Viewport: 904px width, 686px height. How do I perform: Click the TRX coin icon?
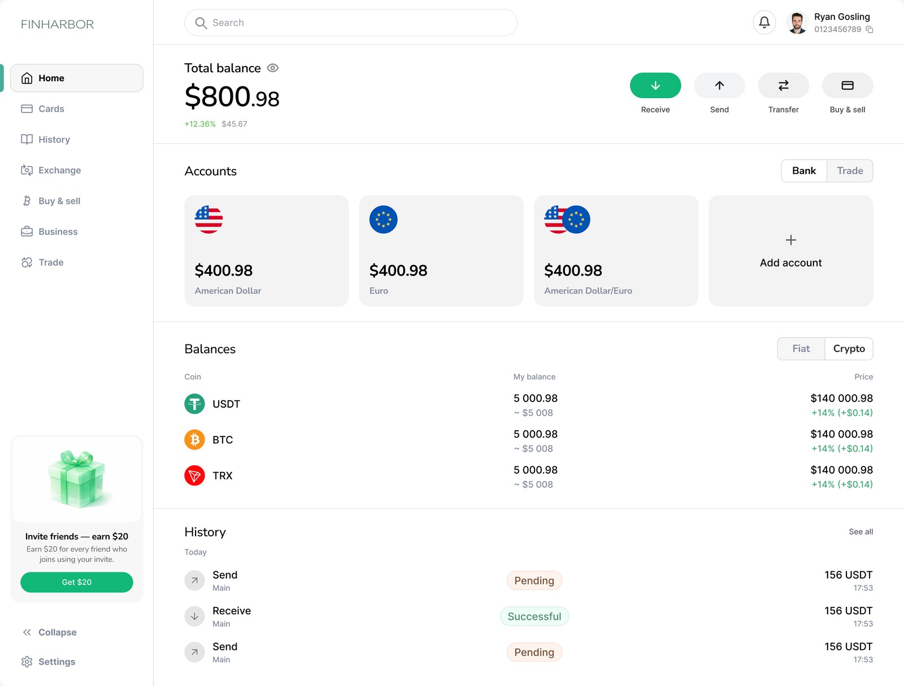point(194,475)
